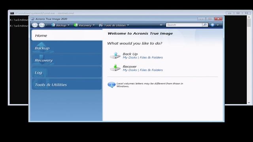This screenshot has width=253, height=142.
Task: Click the Backup toolbar icon
Action: click(x=53, y=25)
